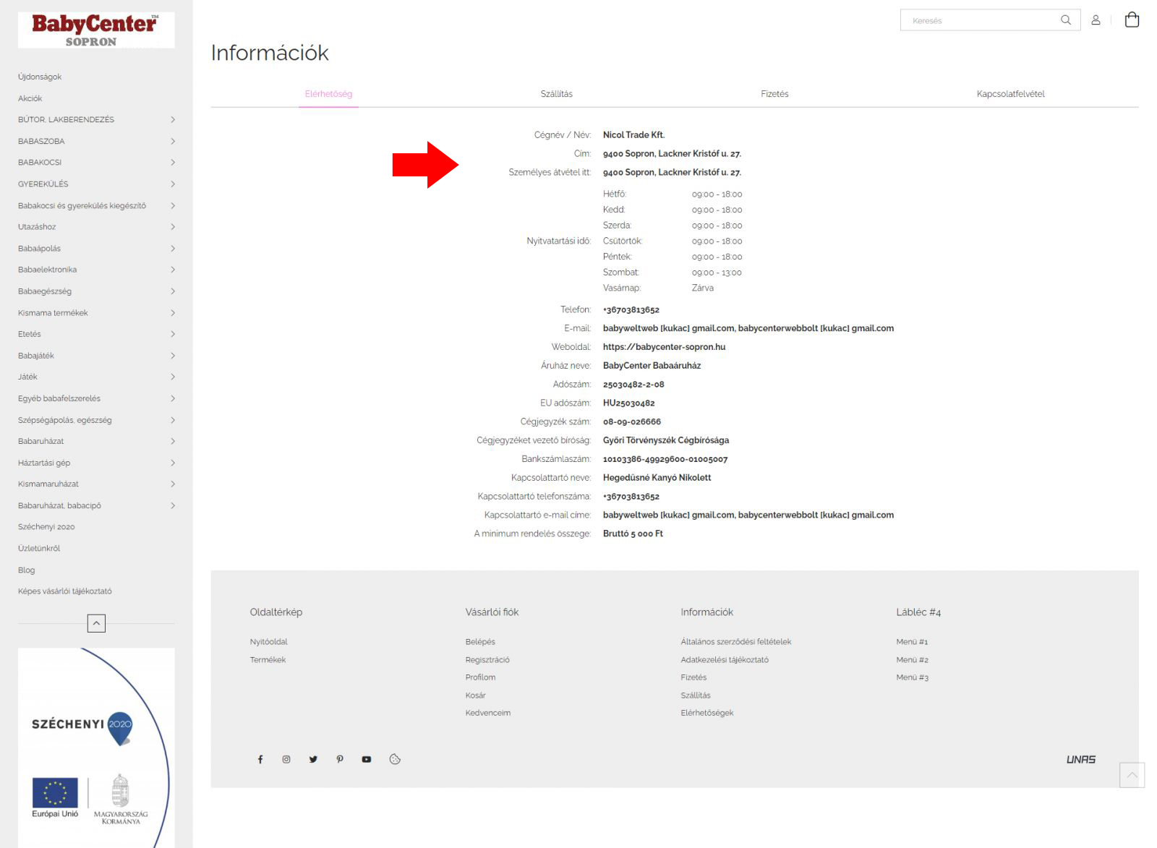Open Általános szerződési feltételek footer link
This screenshot has height=848, width=1157.
coord(736,642)
